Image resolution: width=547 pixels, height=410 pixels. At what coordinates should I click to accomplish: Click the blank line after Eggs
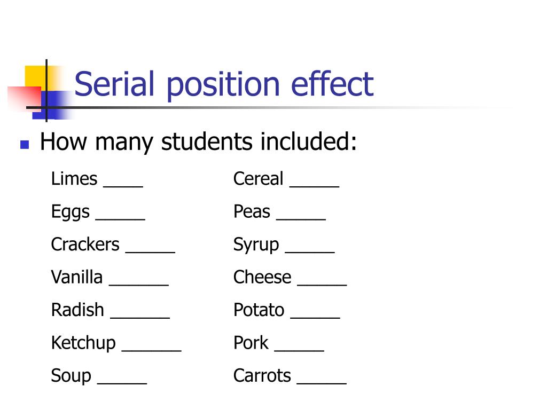pyautogui.click(x=120, y=219)
